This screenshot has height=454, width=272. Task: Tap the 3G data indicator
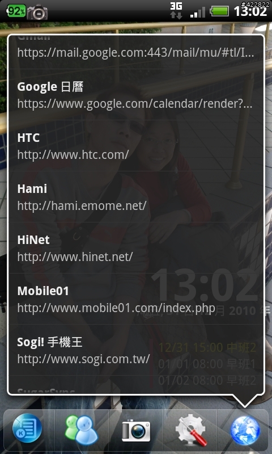pyautogui.click(x=176, y=11)
